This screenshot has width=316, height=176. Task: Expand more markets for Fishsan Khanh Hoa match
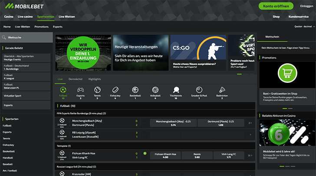(250, 156)
